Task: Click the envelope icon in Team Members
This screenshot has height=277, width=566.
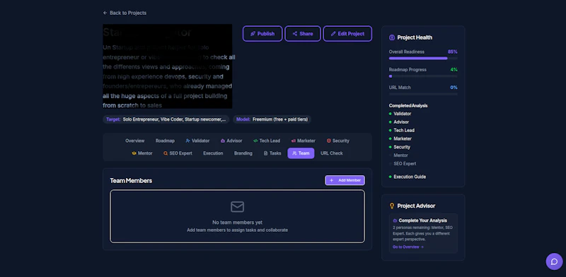Action: coord(237,206)
